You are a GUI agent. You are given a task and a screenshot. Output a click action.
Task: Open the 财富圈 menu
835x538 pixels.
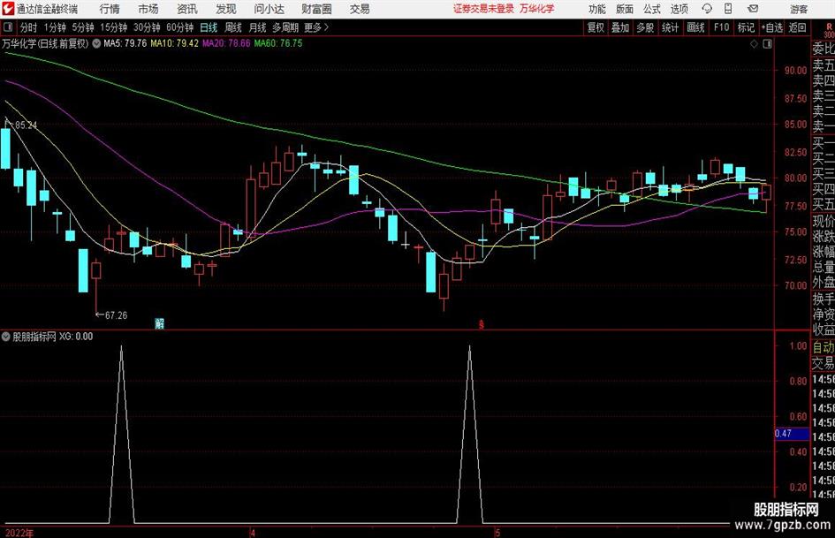[x=316, y=9]
